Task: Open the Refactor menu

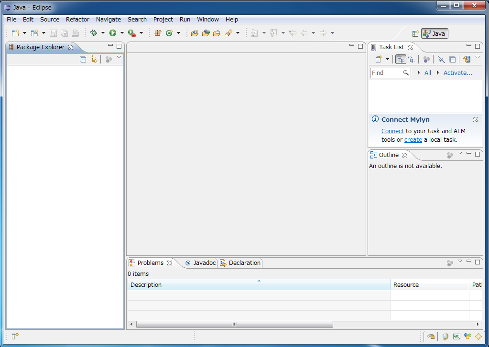Action: coord(77,20)
